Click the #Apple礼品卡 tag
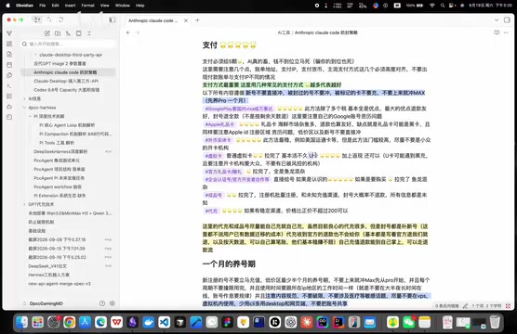 coord(219,124)
